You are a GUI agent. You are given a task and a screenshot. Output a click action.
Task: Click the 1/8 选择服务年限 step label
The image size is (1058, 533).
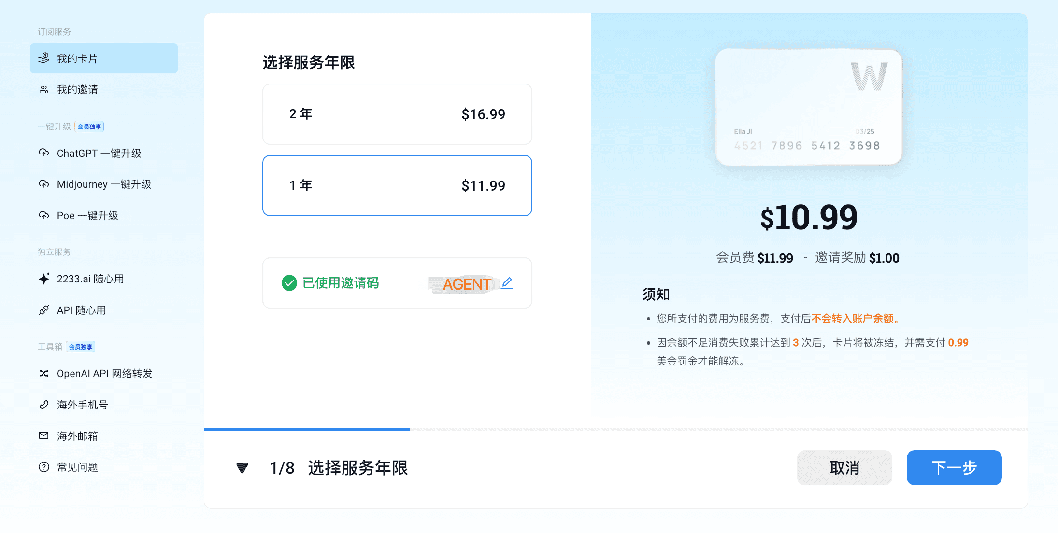click(x=339, y=468)
